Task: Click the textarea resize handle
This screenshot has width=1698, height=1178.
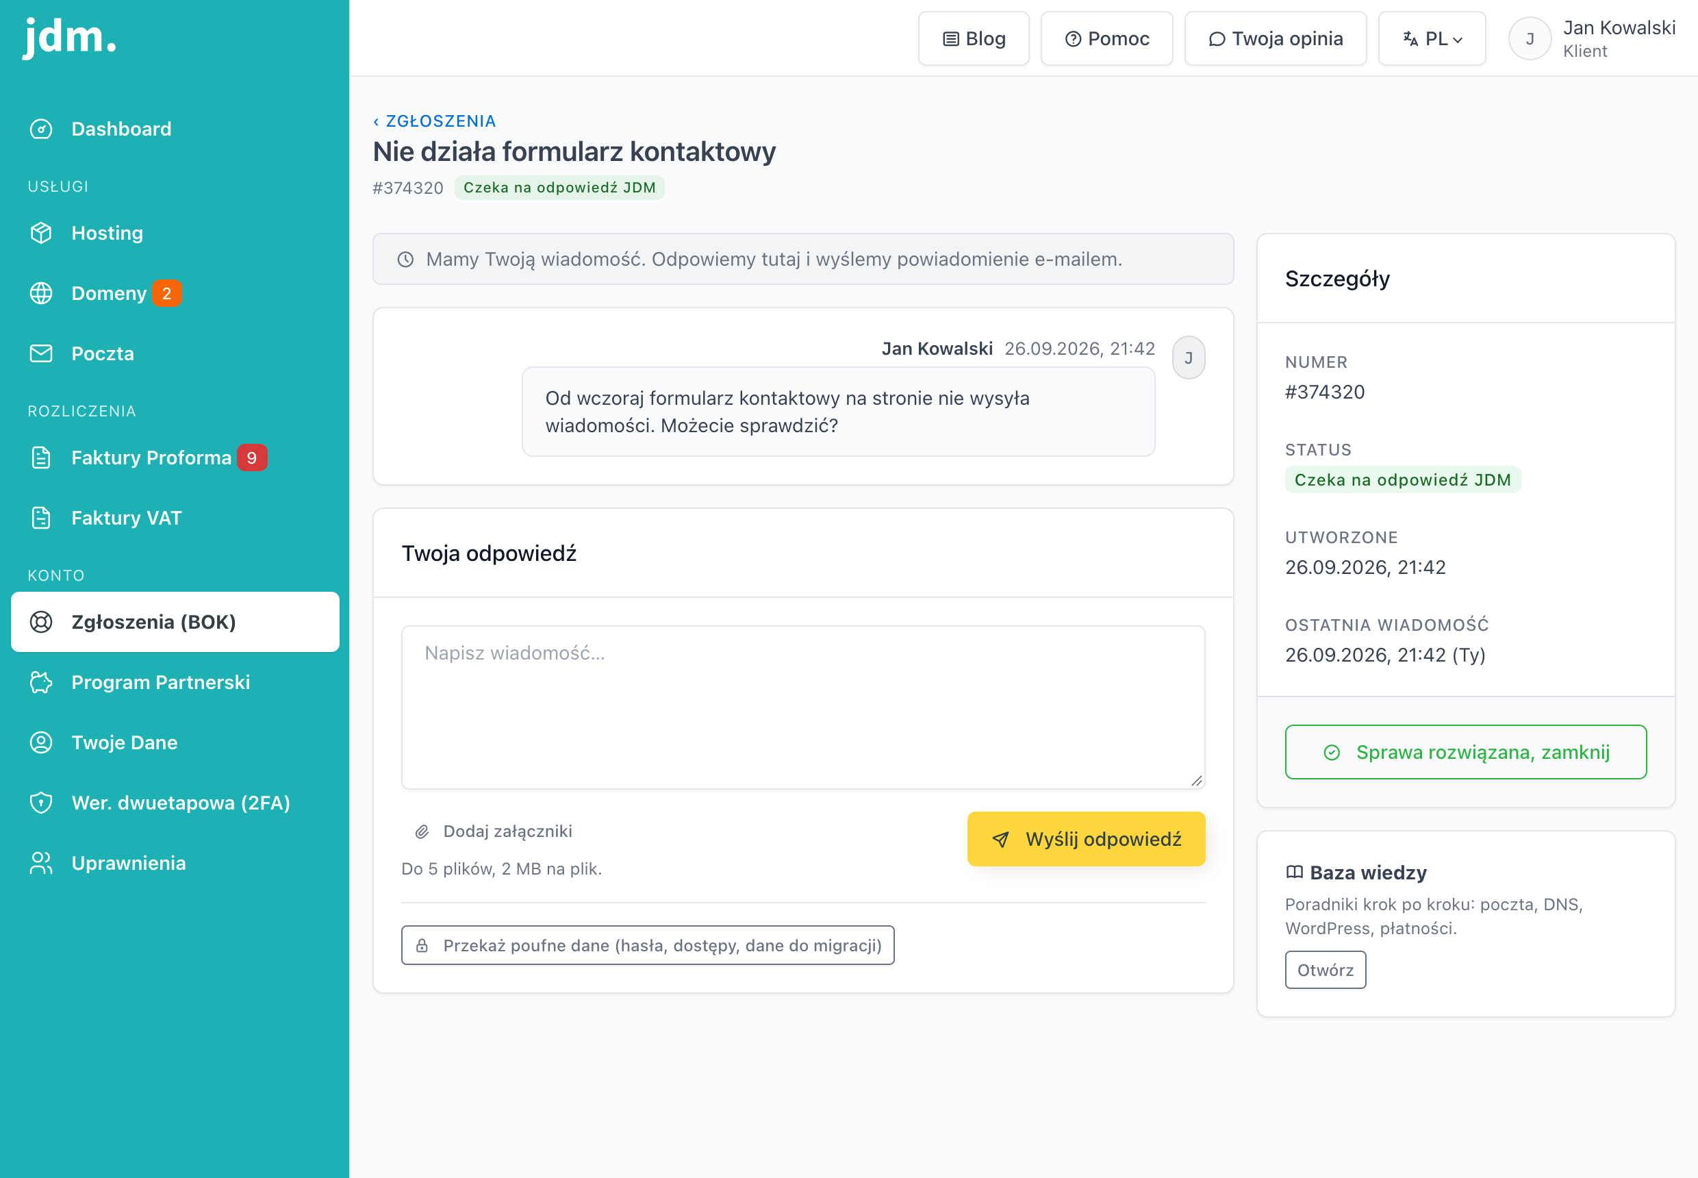Action: pos(1196,781)
